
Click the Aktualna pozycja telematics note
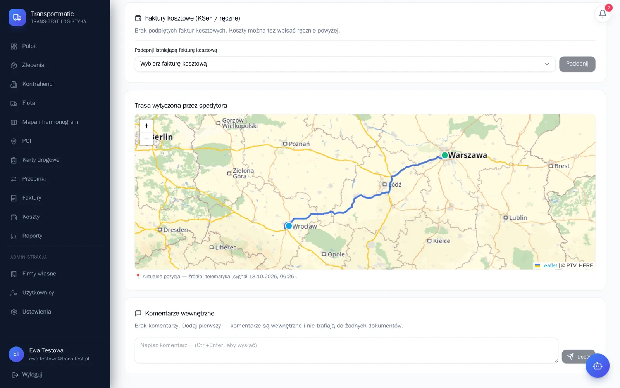216,277
